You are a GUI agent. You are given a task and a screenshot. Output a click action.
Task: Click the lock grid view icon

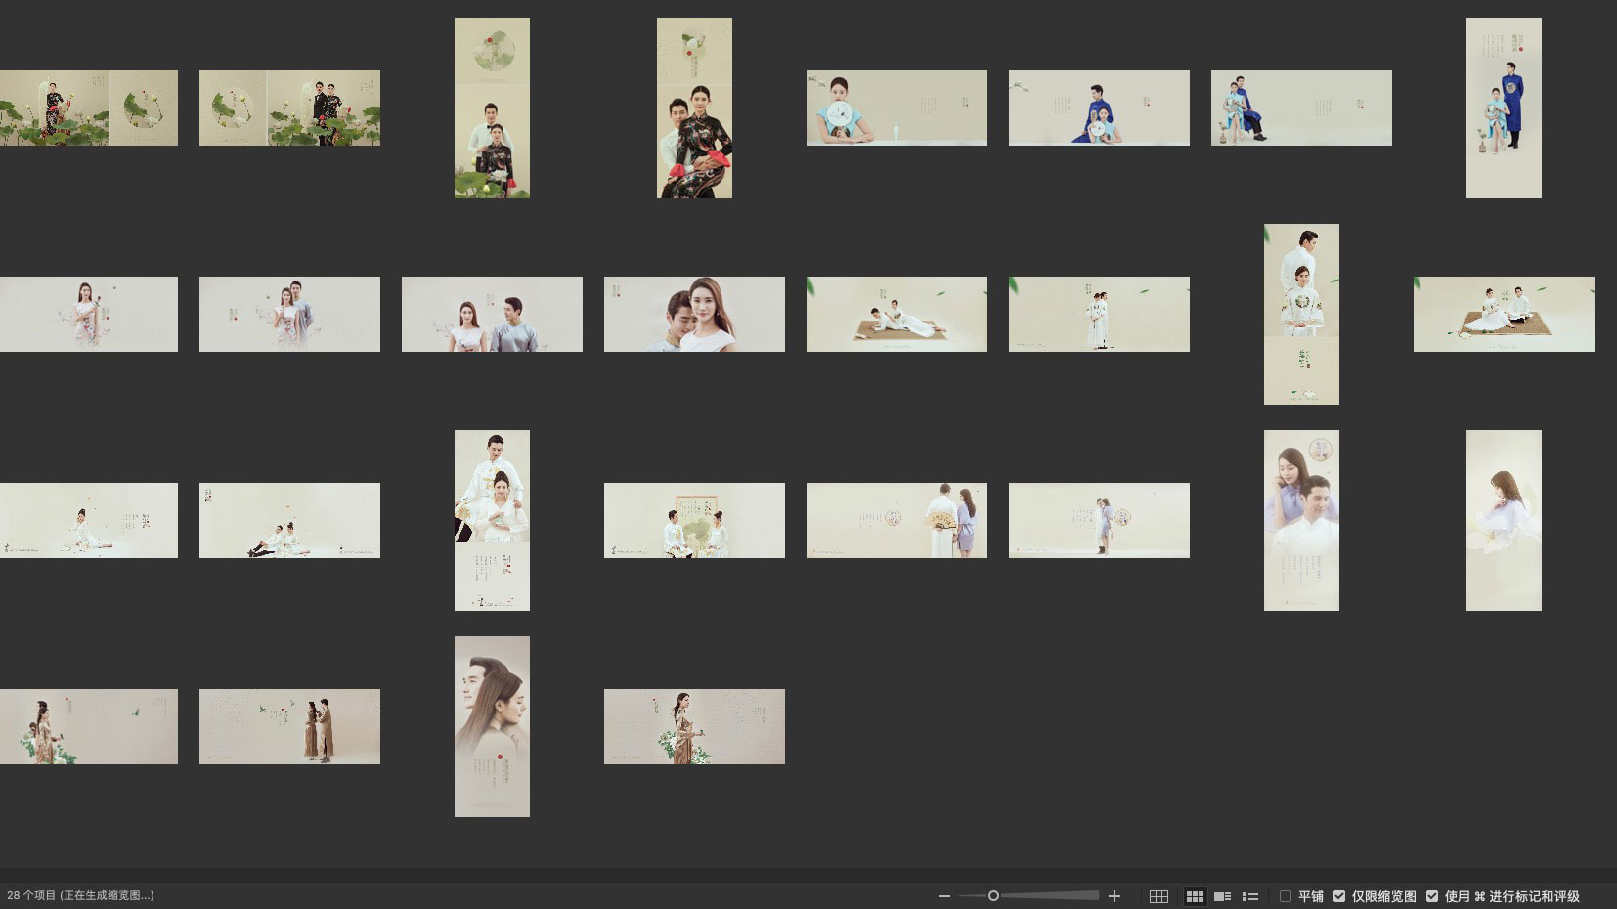pyautogui.click(x=1158, y=896)
